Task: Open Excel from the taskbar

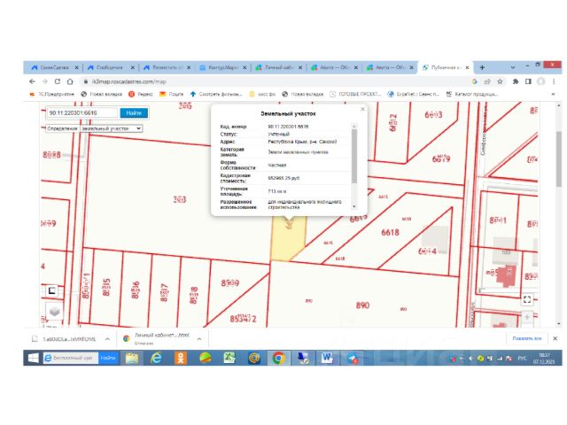Action: coord(229,358)
